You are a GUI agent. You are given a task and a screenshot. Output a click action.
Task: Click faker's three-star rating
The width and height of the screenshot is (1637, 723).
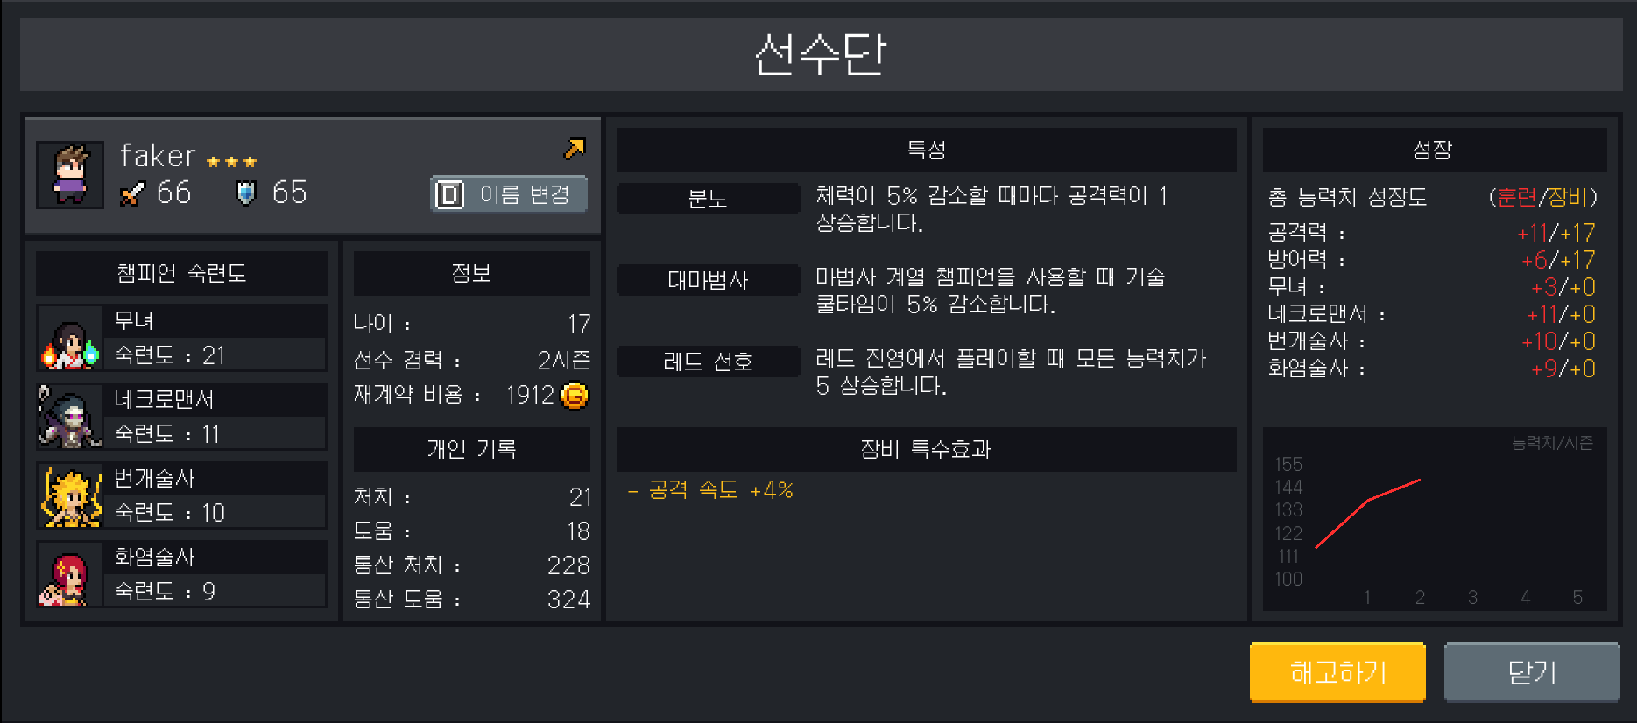tap(231, 162)
